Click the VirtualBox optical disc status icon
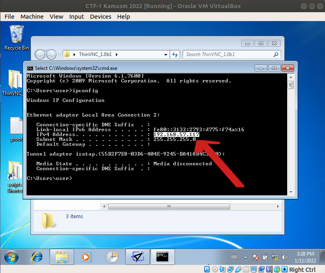The width and height of the screenshot is (325, 273). pyautogui.click(x=215, y=269)
